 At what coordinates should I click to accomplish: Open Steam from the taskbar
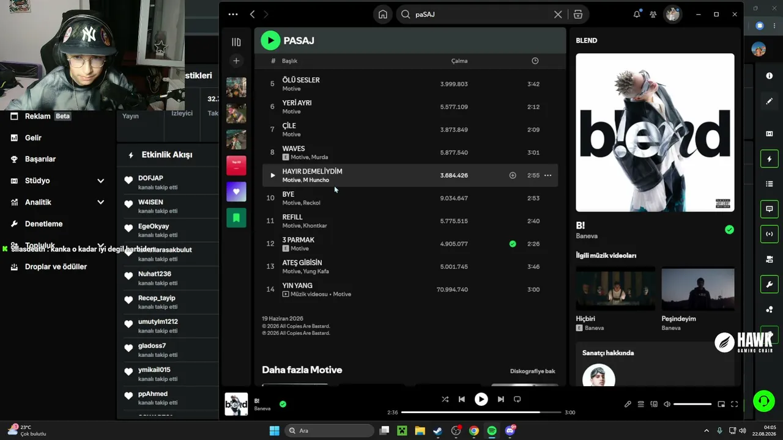pyautogui.click(x=438, y=431)
